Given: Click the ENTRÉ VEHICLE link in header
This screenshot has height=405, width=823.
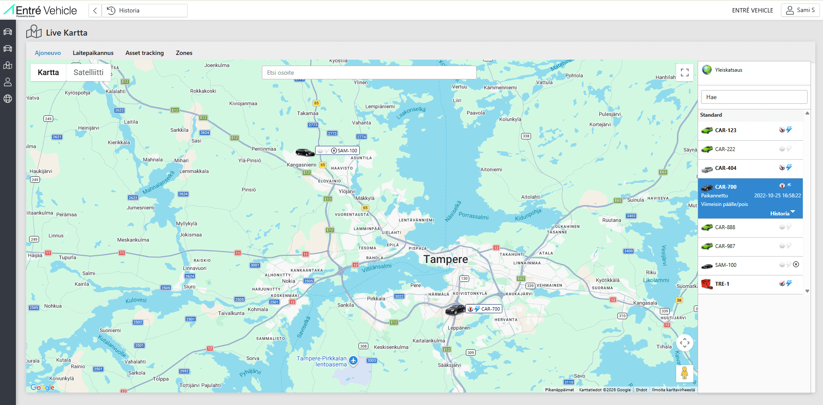Looking at the screenshot, I should point(753,10).
